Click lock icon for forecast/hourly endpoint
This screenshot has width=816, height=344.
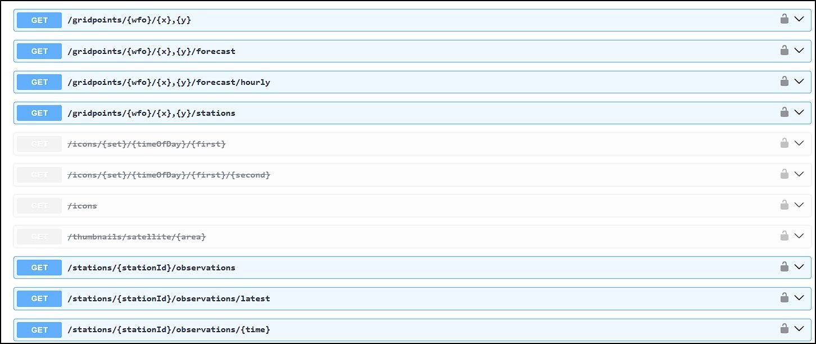(x=784, y=82)
